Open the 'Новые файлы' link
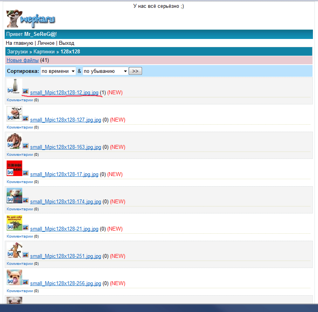 [23, 60]
